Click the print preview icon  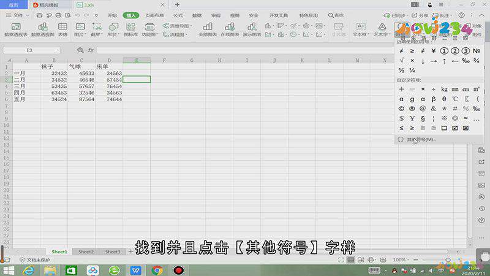[x=68, y=15]
